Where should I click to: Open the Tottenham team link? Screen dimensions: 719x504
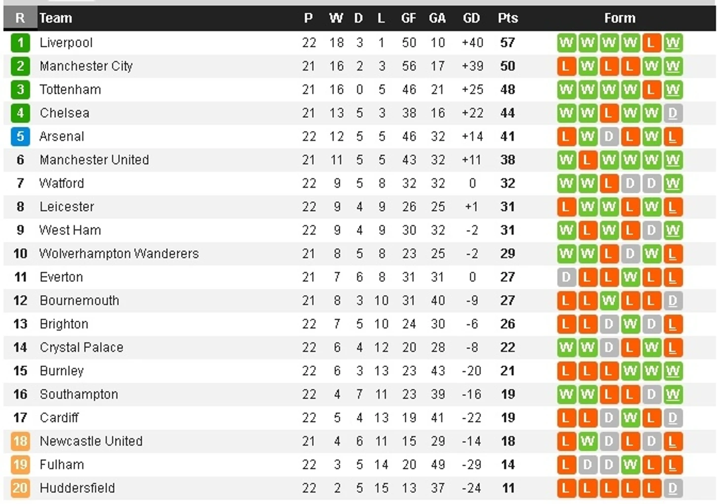point(70,90)
